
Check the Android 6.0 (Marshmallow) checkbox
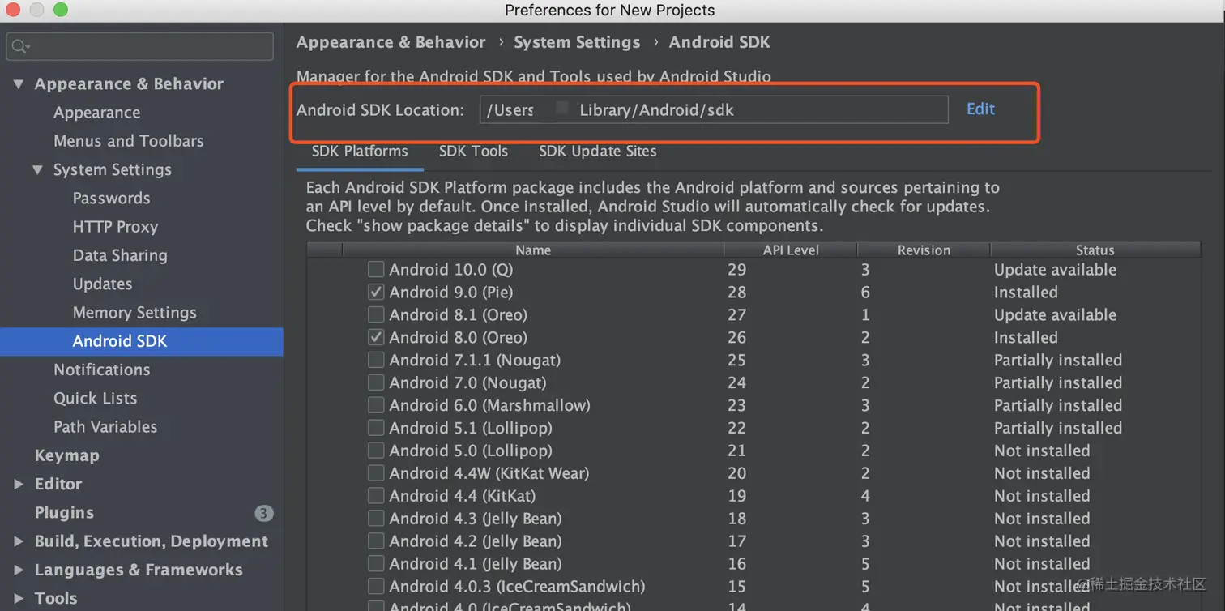point(376,405)
